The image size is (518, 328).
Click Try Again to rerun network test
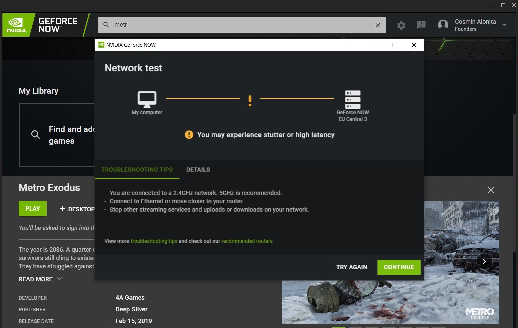coord(352,267)
